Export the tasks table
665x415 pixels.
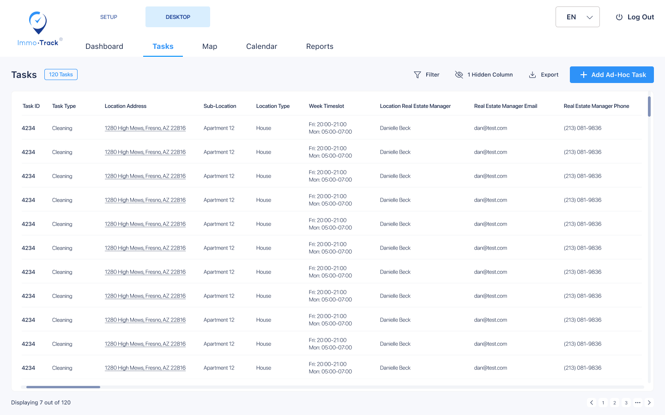pyautogui.click(x=544, y=75)
